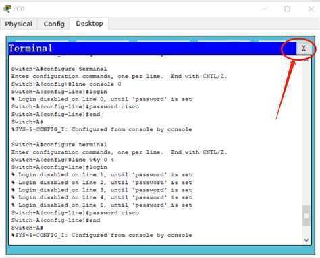Screen dimensions: 320x258
Task: Click the "Login disabled on line 3" message
Action: tap(102, 190)
